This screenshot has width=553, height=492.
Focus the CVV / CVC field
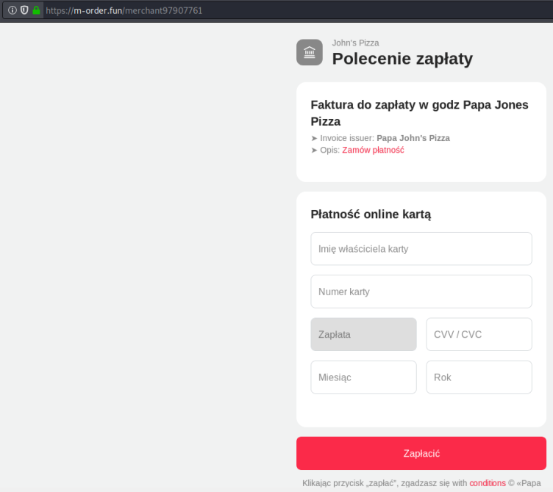[479, 334]
